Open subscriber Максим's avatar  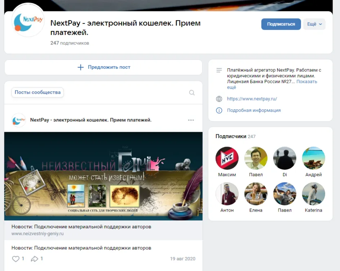(227, 158)
